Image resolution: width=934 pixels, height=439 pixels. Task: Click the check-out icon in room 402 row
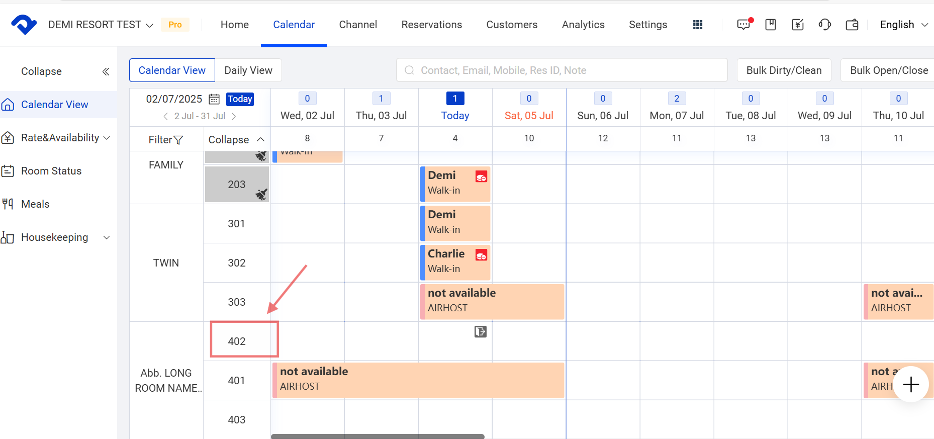coord(481,331)
